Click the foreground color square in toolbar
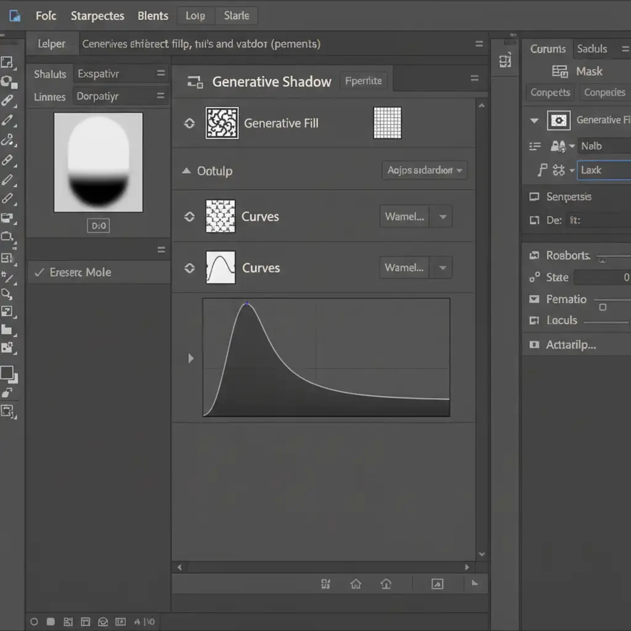Viewport: 631px width, 631px height. pos(7,373)
